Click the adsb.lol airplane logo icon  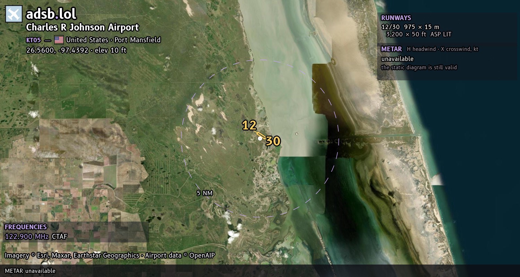[x=14, y=14]
